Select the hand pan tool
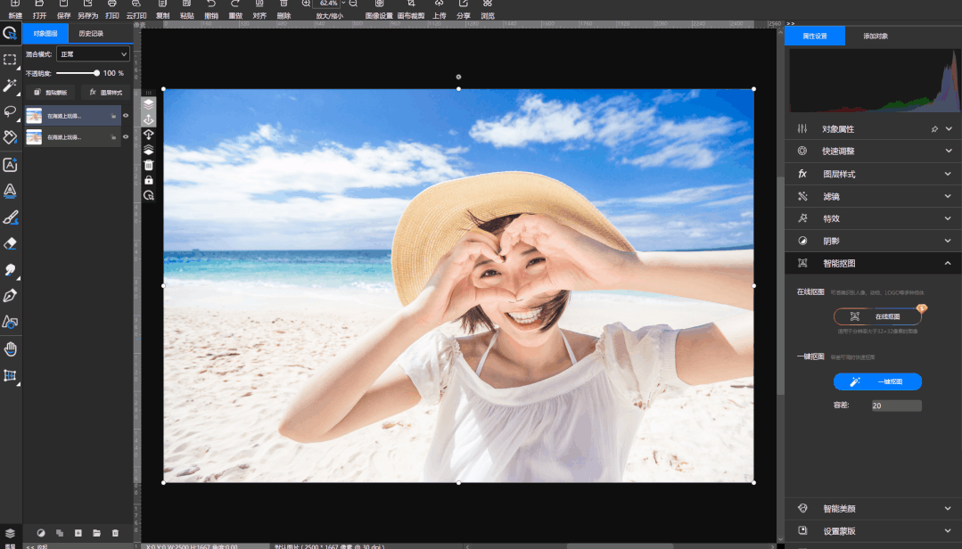Image resolution: width=962 pixels, height=549 pixels. 10,348
